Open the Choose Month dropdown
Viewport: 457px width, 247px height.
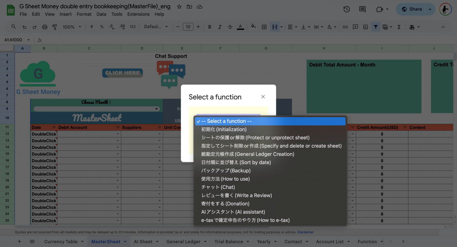click(96, 109)
